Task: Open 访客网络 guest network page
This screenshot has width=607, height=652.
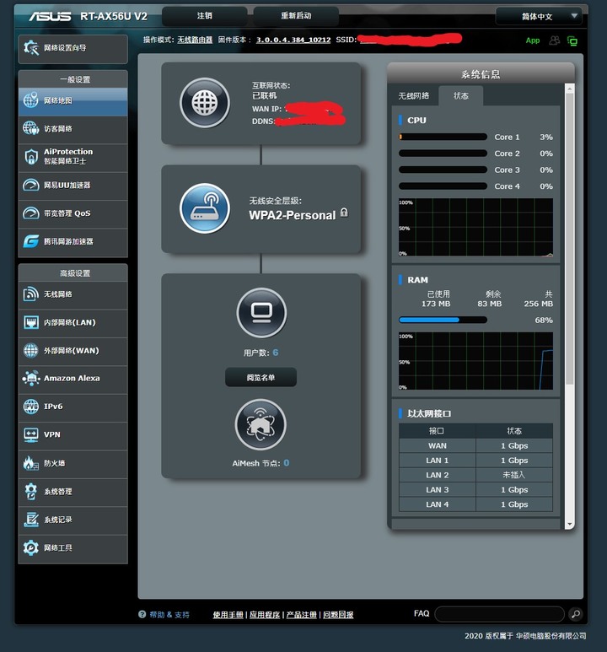Action: (73, 129)
